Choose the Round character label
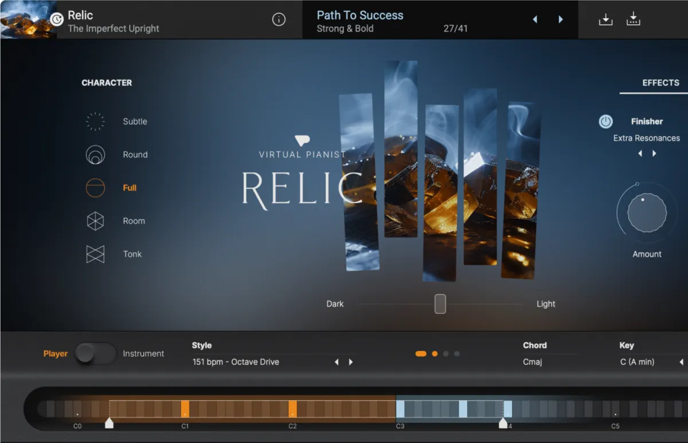Viewport: 688px width, 443px height. (x=135, y=155)
